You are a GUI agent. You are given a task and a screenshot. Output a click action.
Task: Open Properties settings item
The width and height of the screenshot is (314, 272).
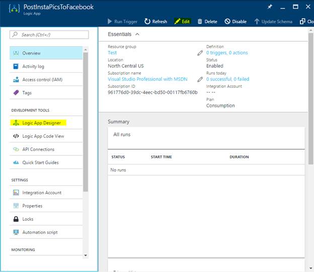coord(46,206)
